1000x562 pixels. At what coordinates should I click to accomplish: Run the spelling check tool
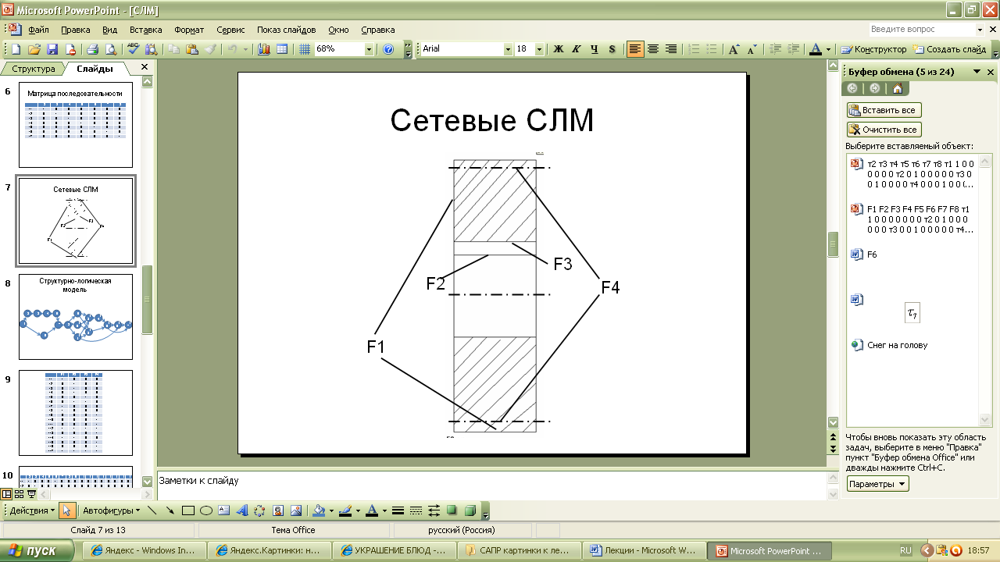[x=133, y=49]
